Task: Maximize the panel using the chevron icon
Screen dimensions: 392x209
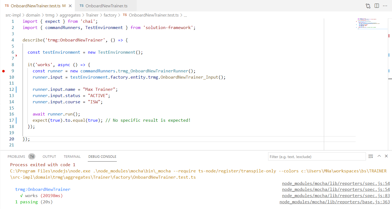Action: [x=379, y=156]
